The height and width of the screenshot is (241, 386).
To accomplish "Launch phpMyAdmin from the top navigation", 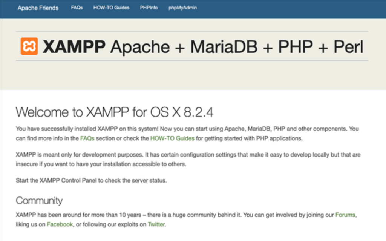I will [x=182, y=8].
